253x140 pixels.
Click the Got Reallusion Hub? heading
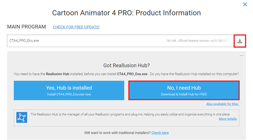[126, 65]
